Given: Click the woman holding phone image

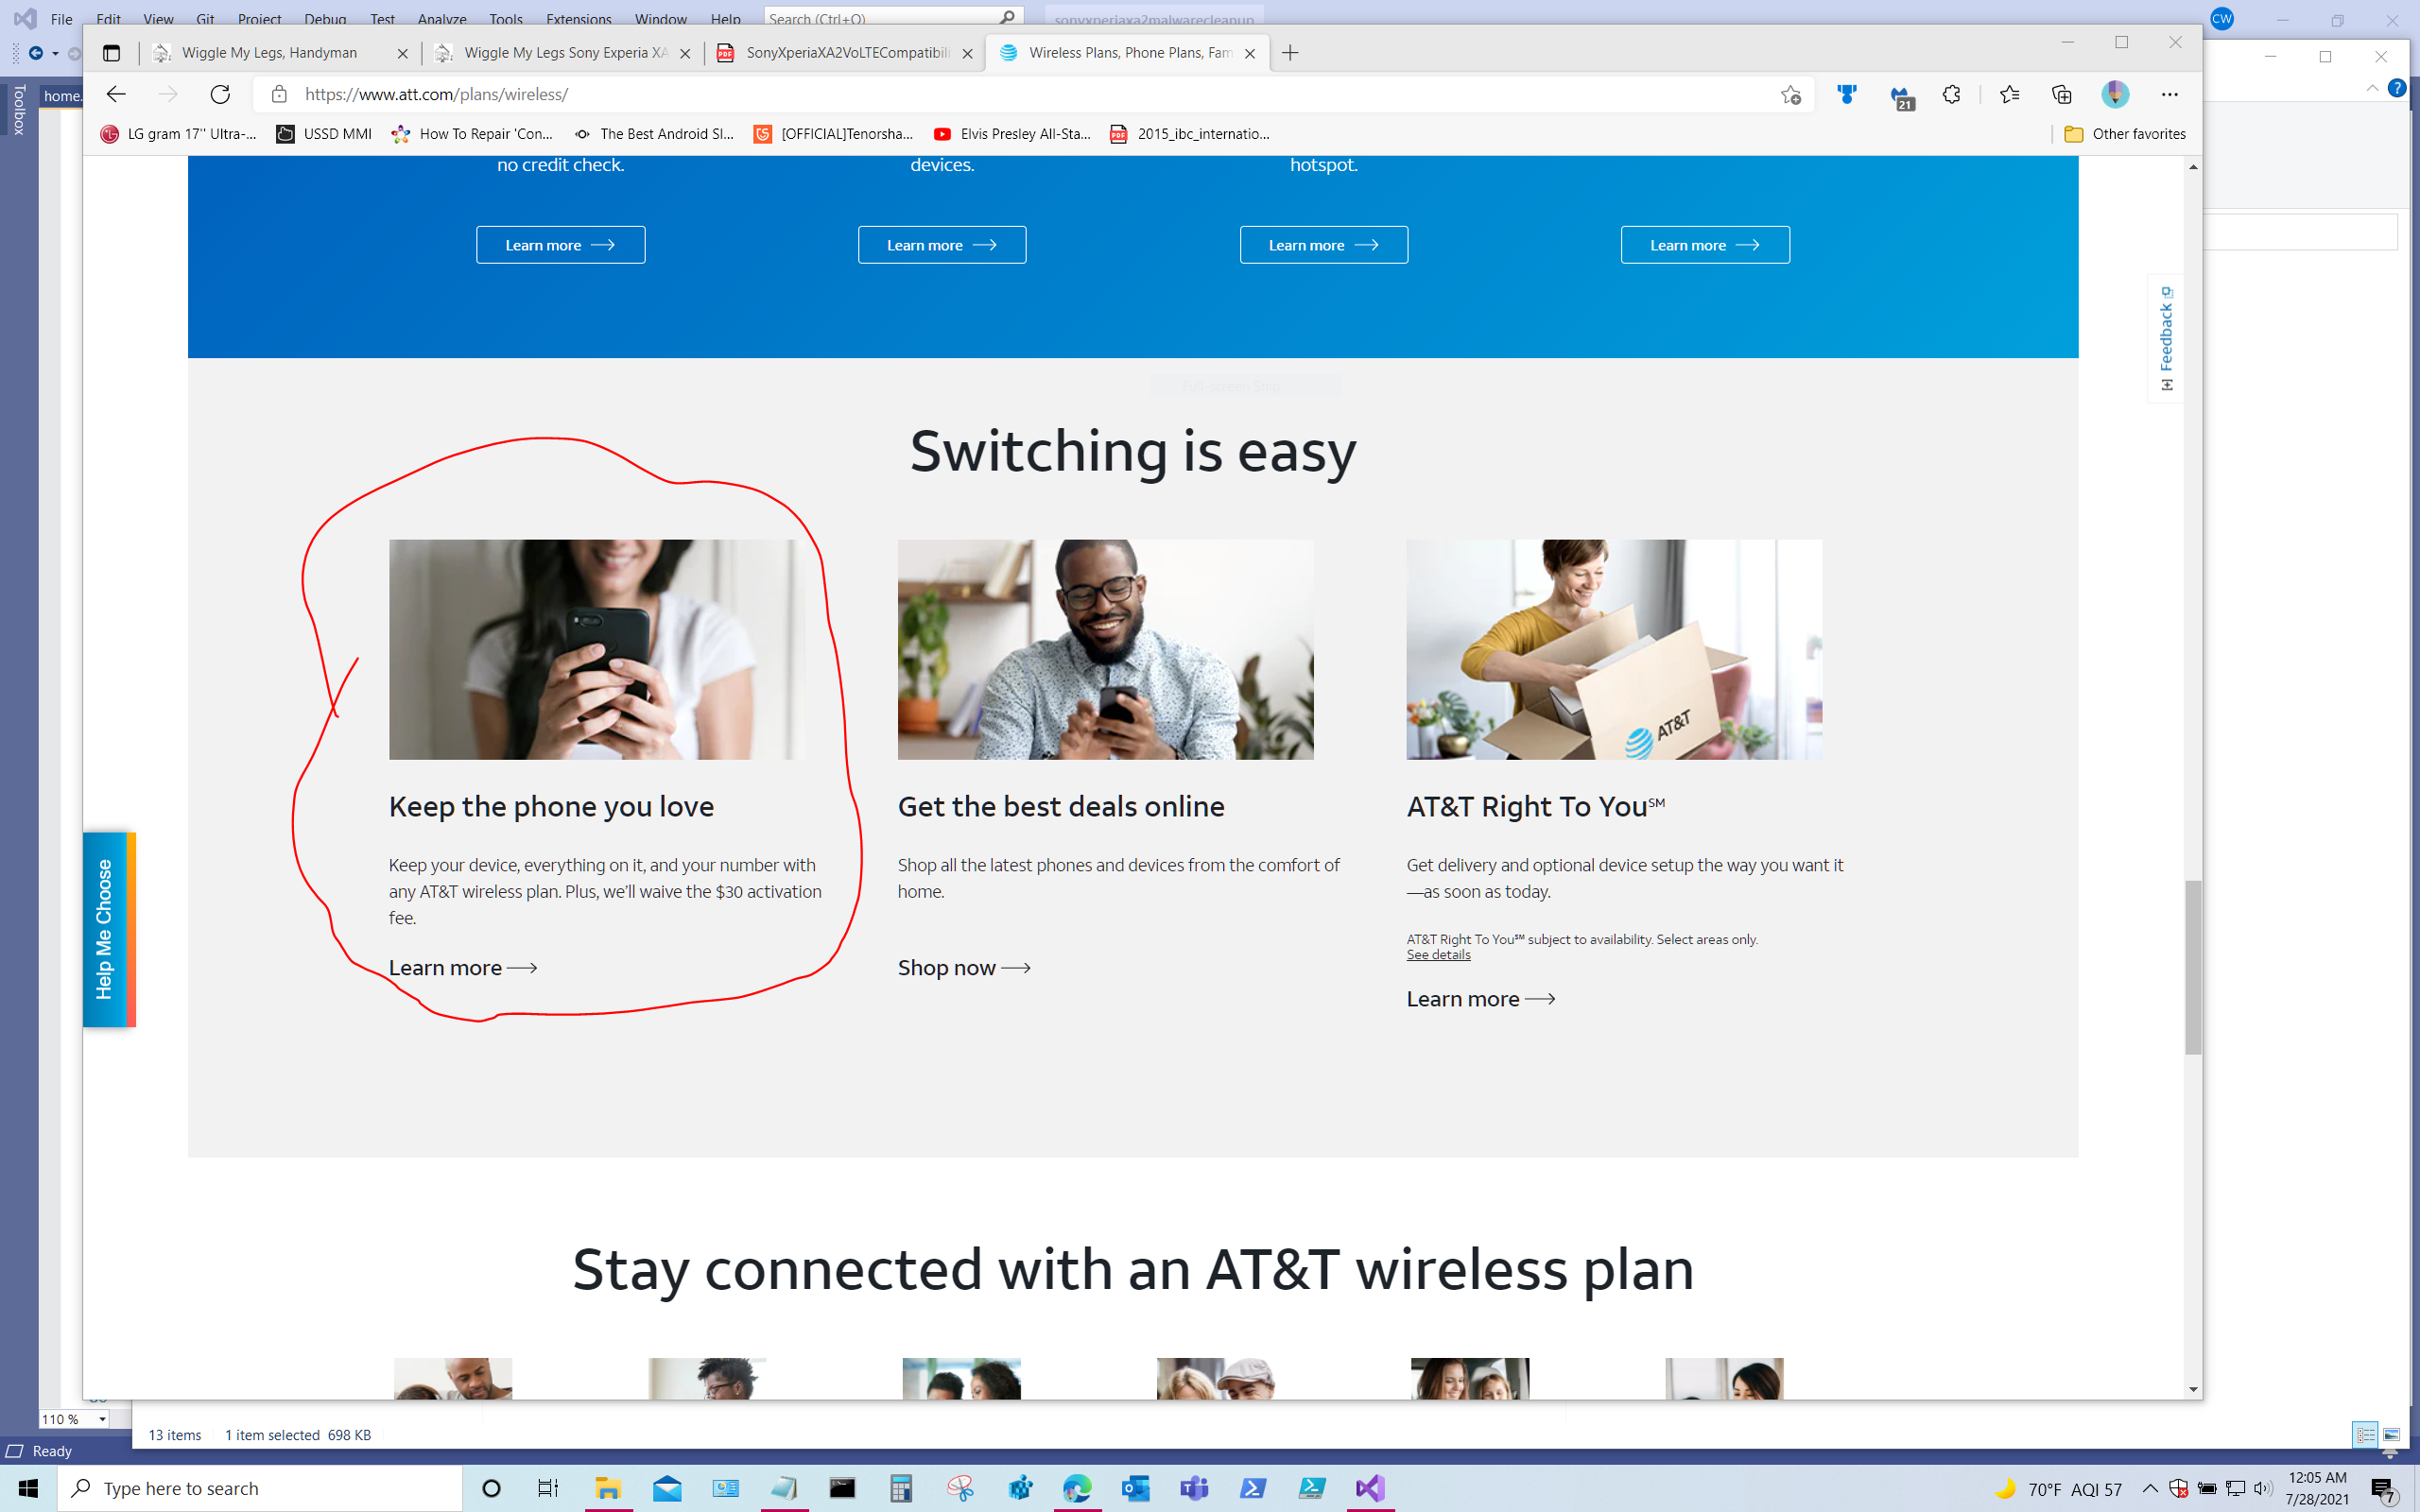Looking at the screenshot, I should pyautogui.click(x=596, y=649).
